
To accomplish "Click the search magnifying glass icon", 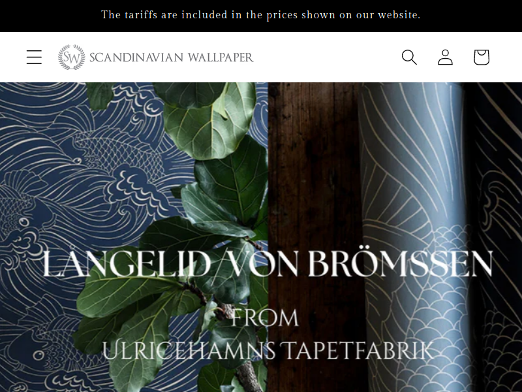I will pos(409,57).
